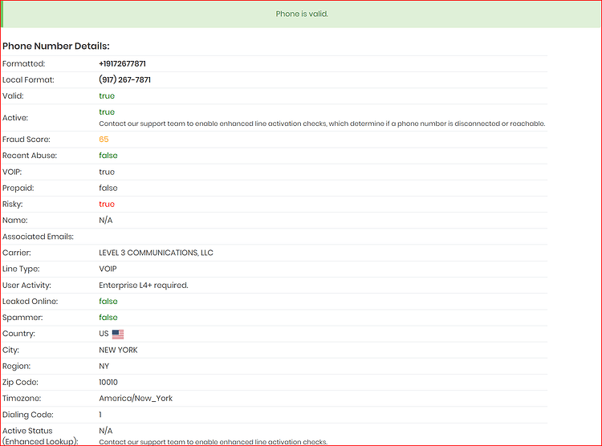This screenshot has height=446, width=602.
Task: Click the red Risky true value
Action: pyautogui.click(x=107, y=205)
